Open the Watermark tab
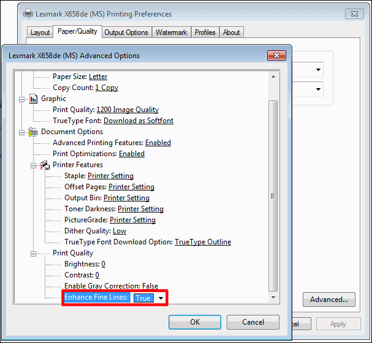 (171, 32)
